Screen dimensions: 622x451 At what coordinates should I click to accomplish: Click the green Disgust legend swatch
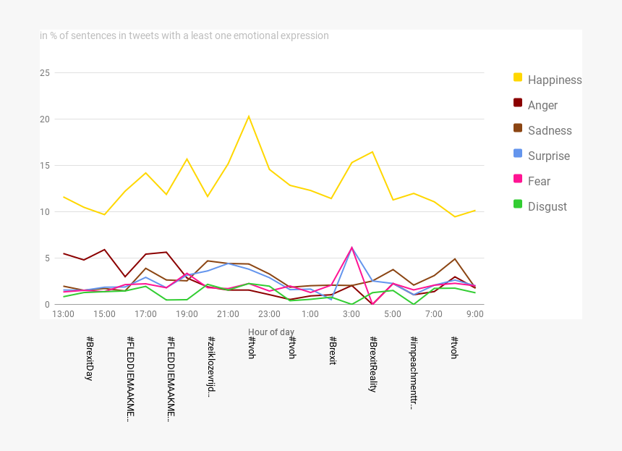pos(518,203)
